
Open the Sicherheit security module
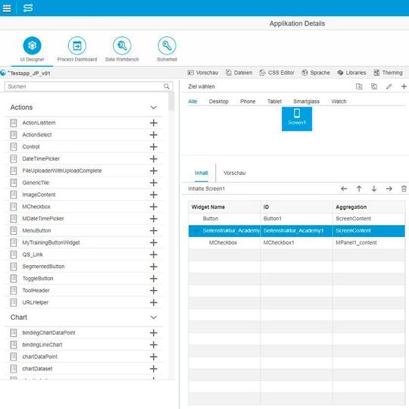coord(167,49)
